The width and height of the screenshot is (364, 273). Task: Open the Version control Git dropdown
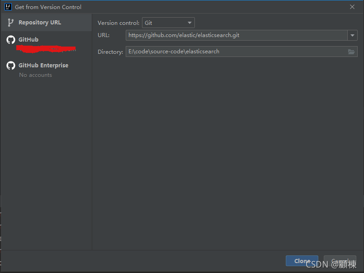(168, 23)
